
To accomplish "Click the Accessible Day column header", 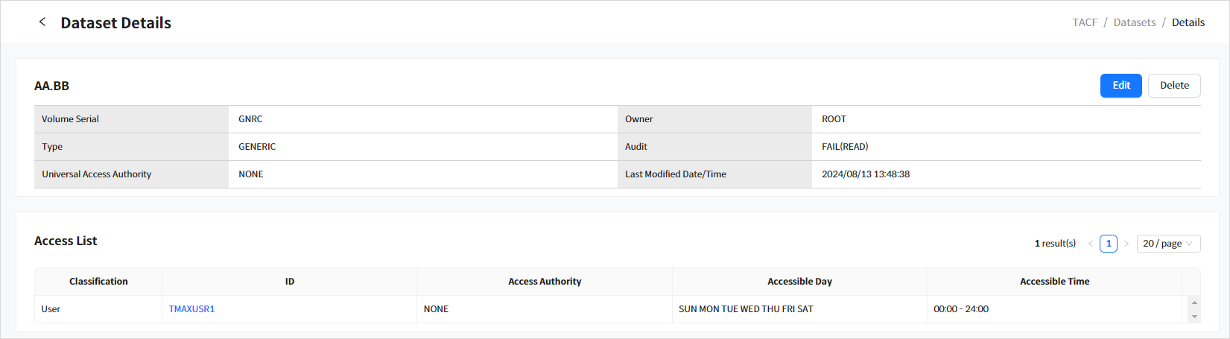I will click(x=799, y=282).
